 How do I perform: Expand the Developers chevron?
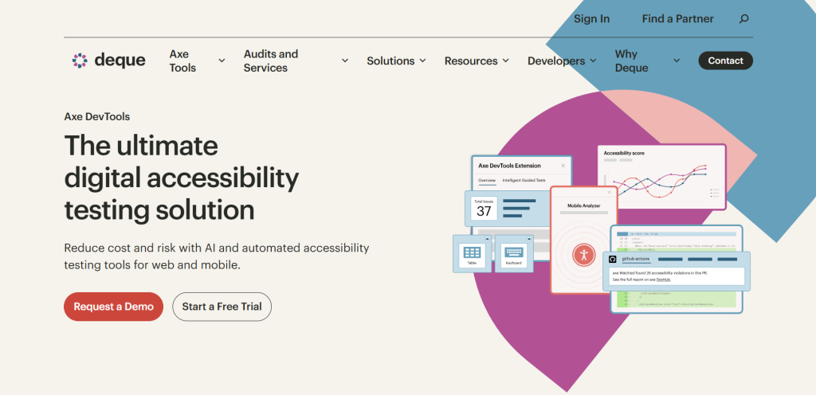pos(593,61)
